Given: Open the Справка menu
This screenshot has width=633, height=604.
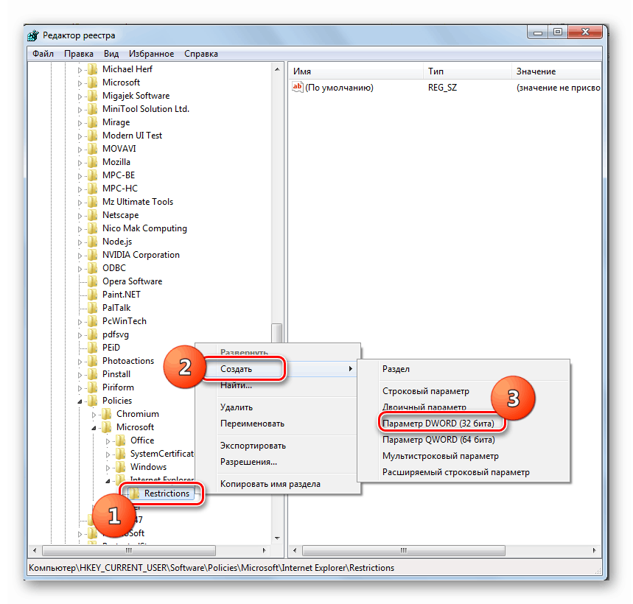Looking at the screenshot, I should (201, 54).
